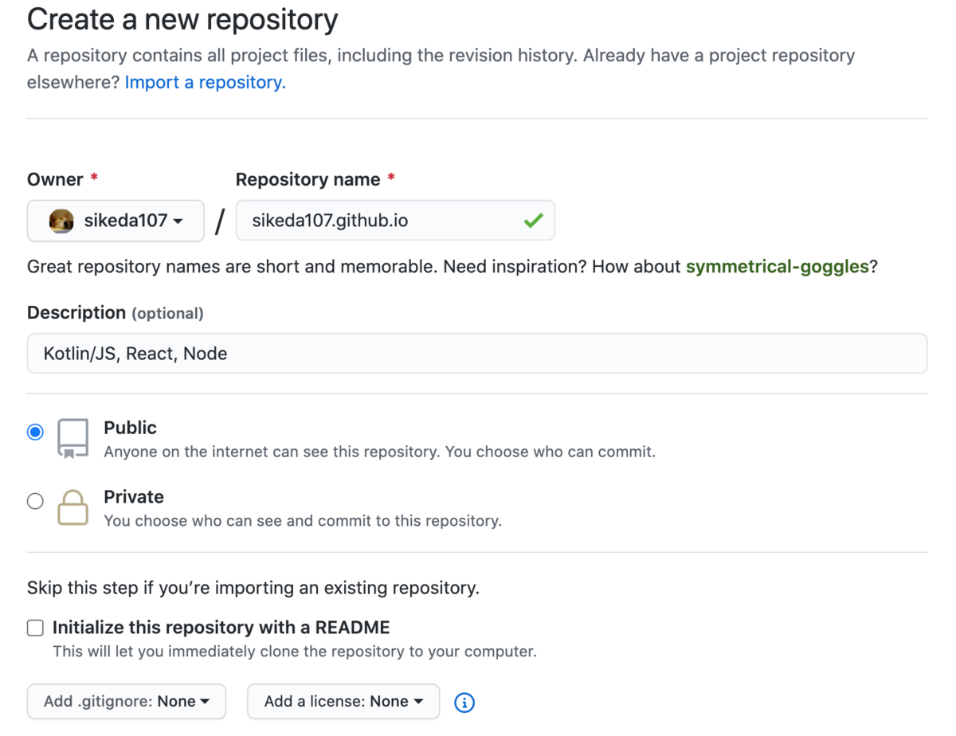Click the Repository name required asterisk
956x736 pixels.
click(390, 178)
